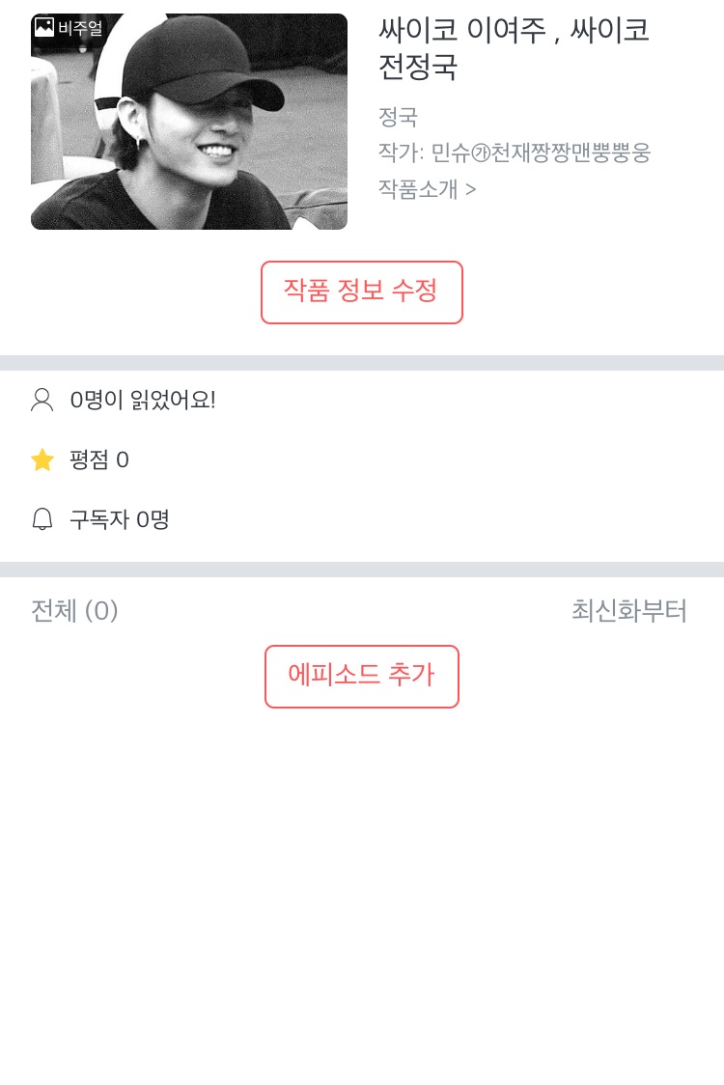
Task: Tap the 0명이 읽었어요! reader count text
Action: (142, 400)
